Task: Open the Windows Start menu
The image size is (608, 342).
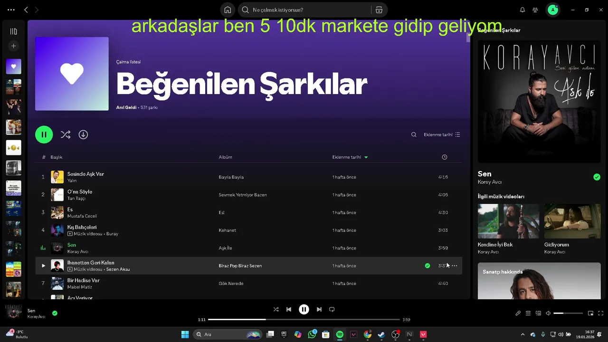Action: click(x=185, y=334)
